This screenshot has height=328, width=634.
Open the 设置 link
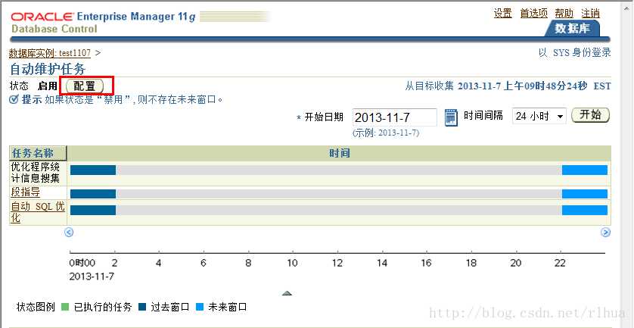pos(502,14)
